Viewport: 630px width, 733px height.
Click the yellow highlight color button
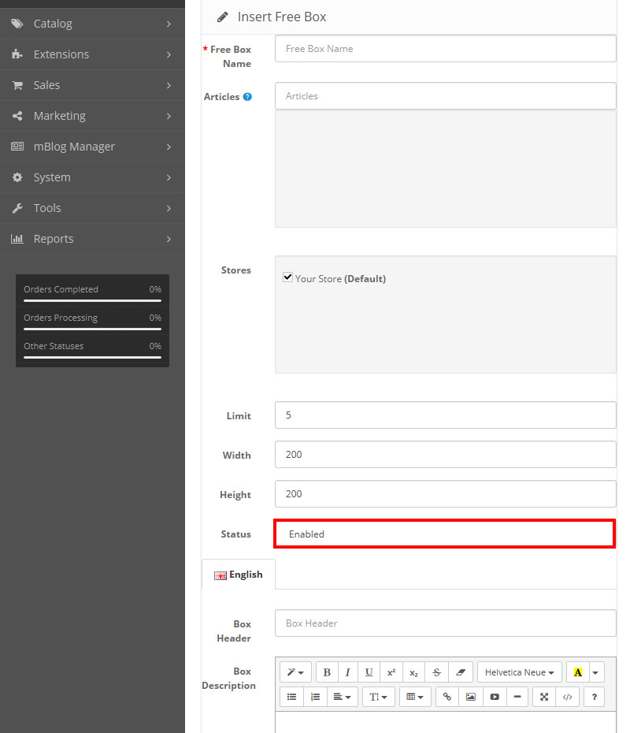[x=578, y=672]
